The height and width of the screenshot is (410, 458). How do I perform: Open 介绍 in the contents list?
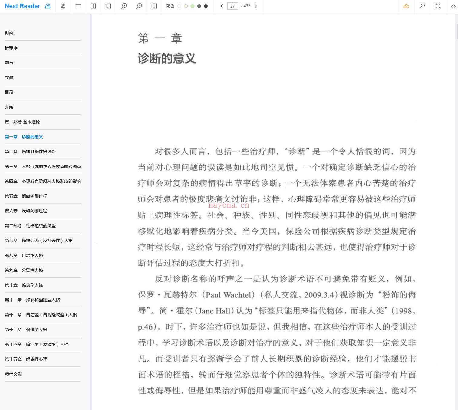pos(9,107)
